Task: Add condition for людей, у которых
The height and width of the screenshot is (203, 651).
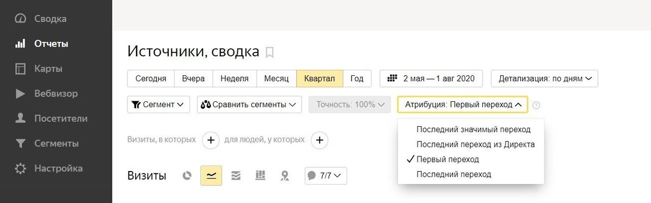Action: pos(319,141)
